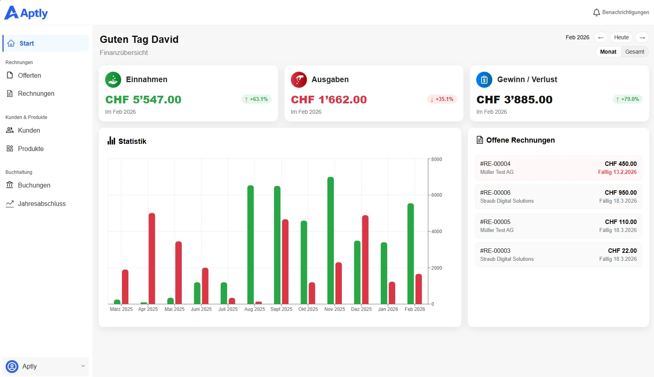Click the Aptly user avatar icon

[12, 366]
